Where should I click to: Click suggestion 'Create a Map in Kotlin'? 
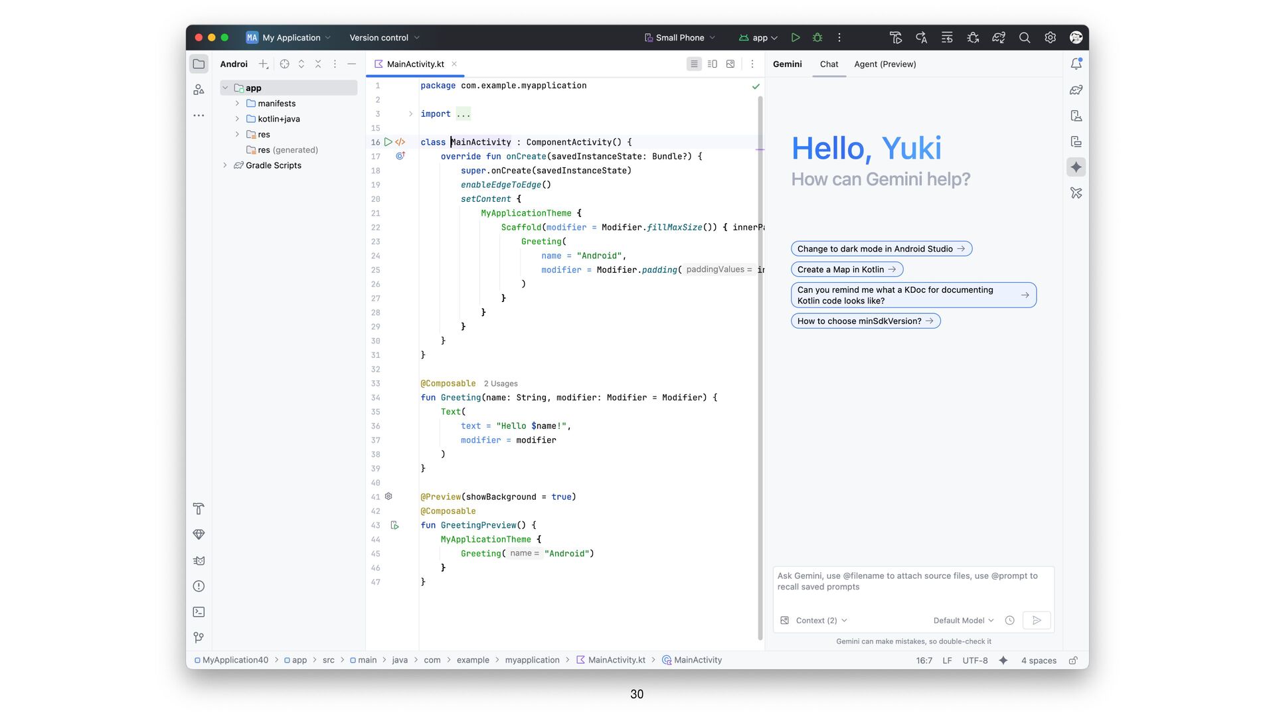847,270
